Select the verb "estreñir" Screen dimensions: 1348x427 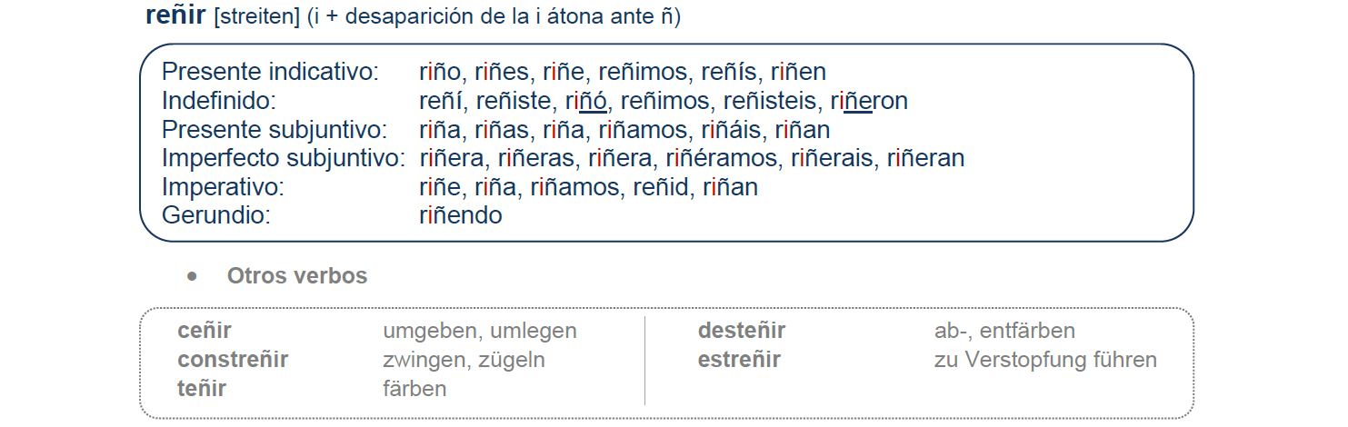point(739,360)
